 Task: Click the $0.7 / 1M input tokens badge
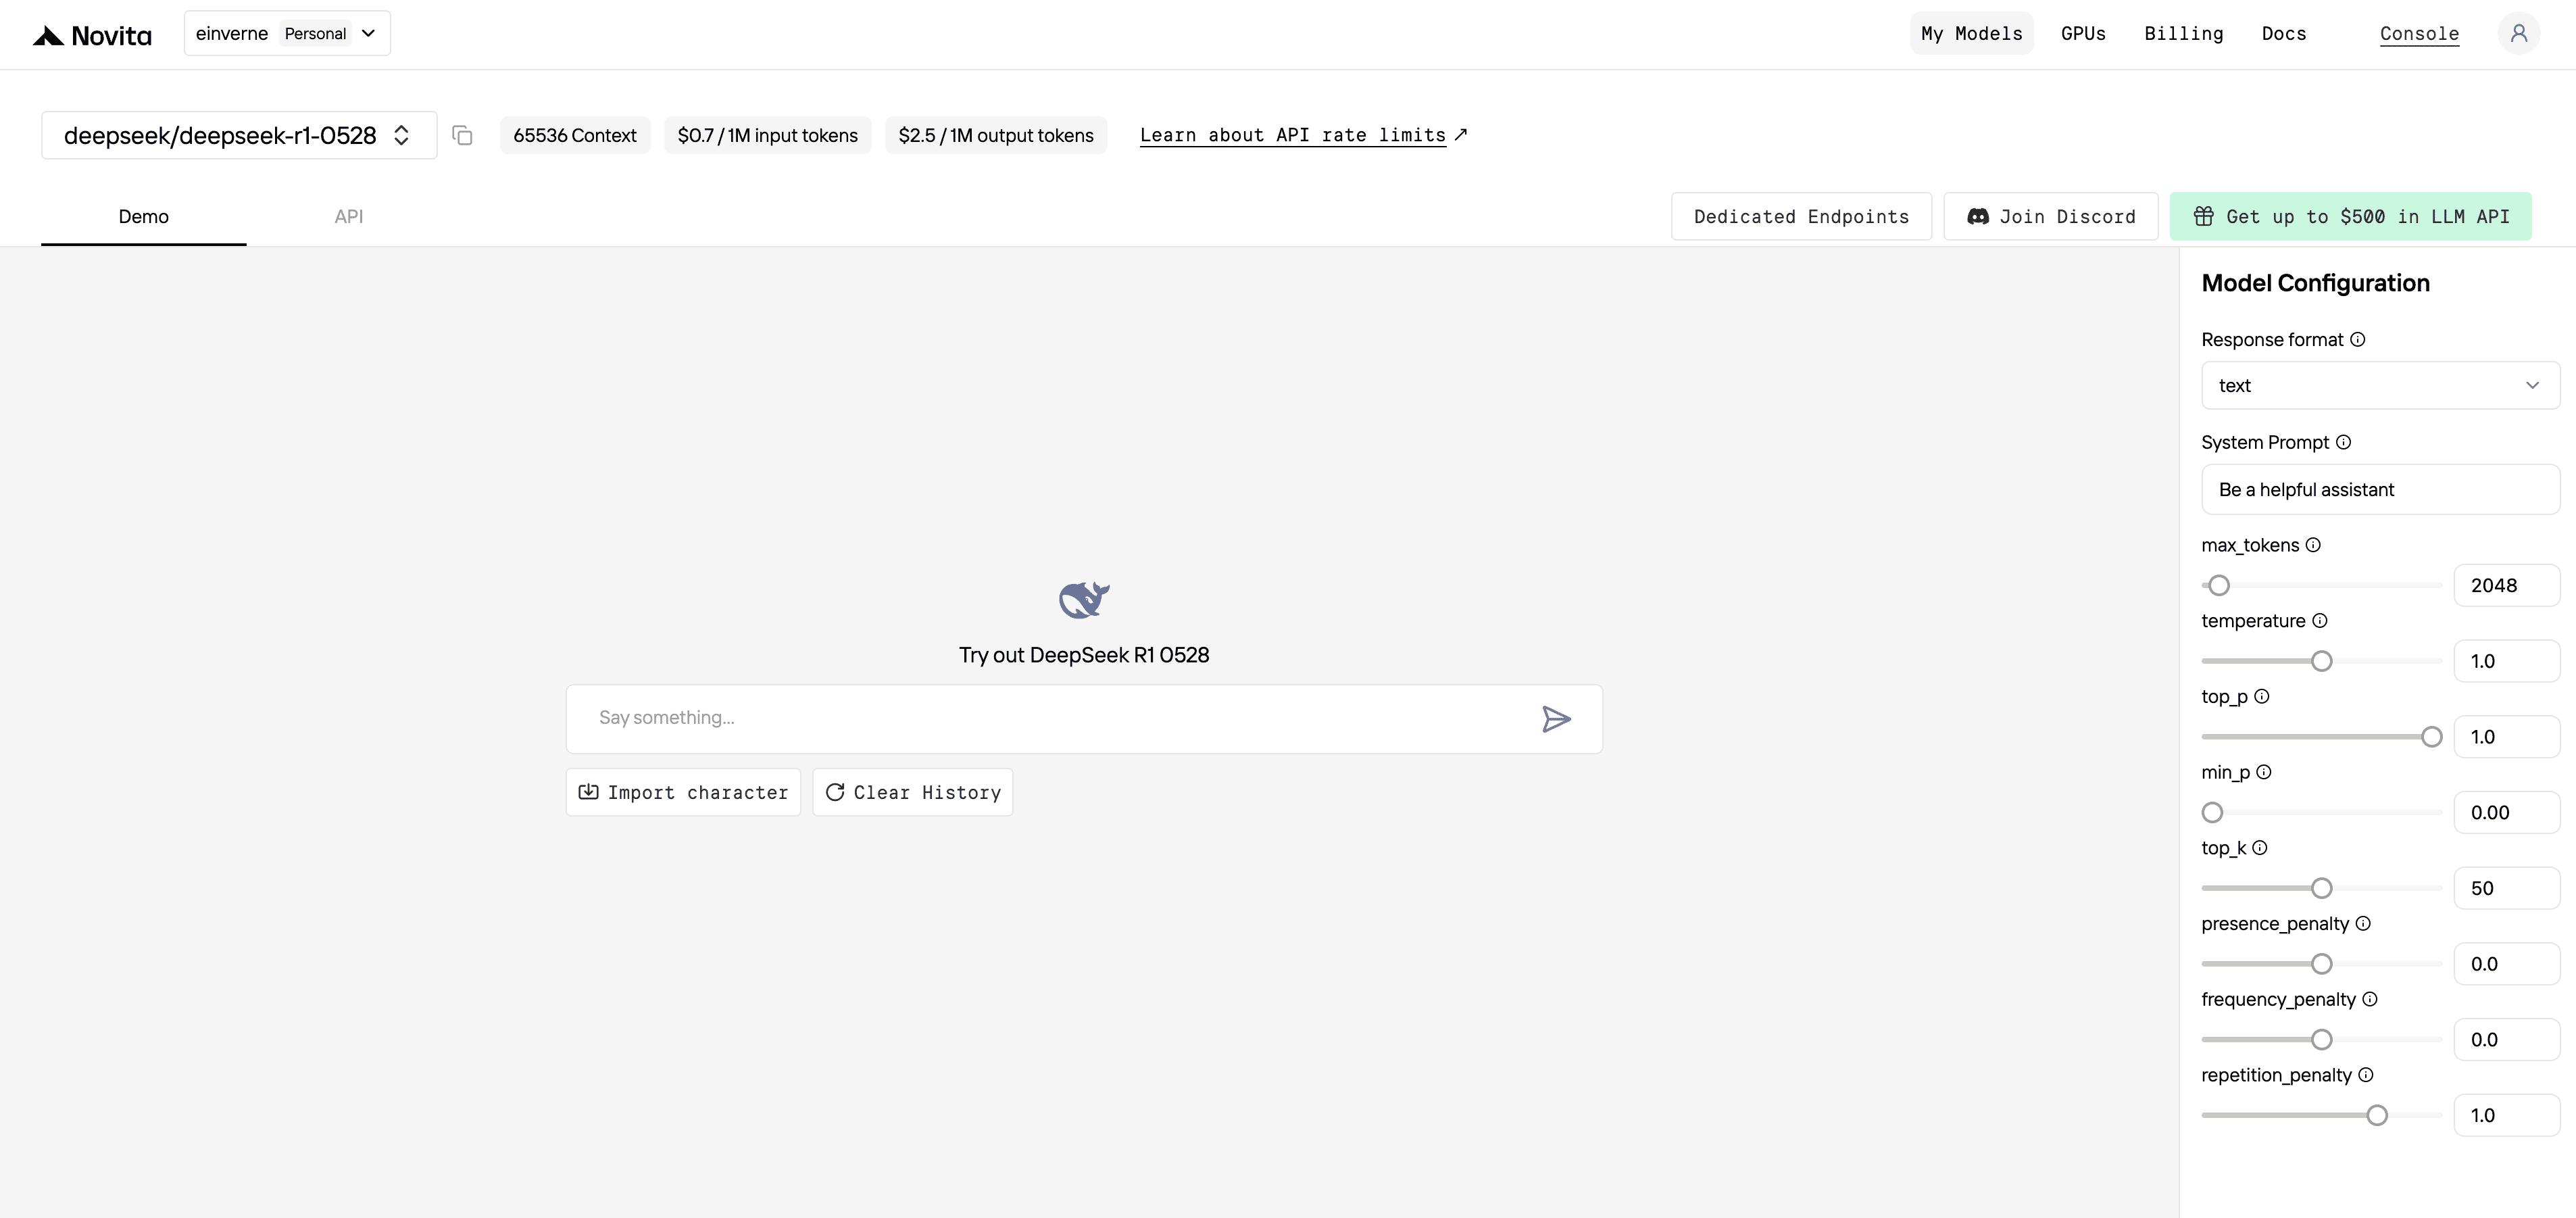tap(768, 135)
